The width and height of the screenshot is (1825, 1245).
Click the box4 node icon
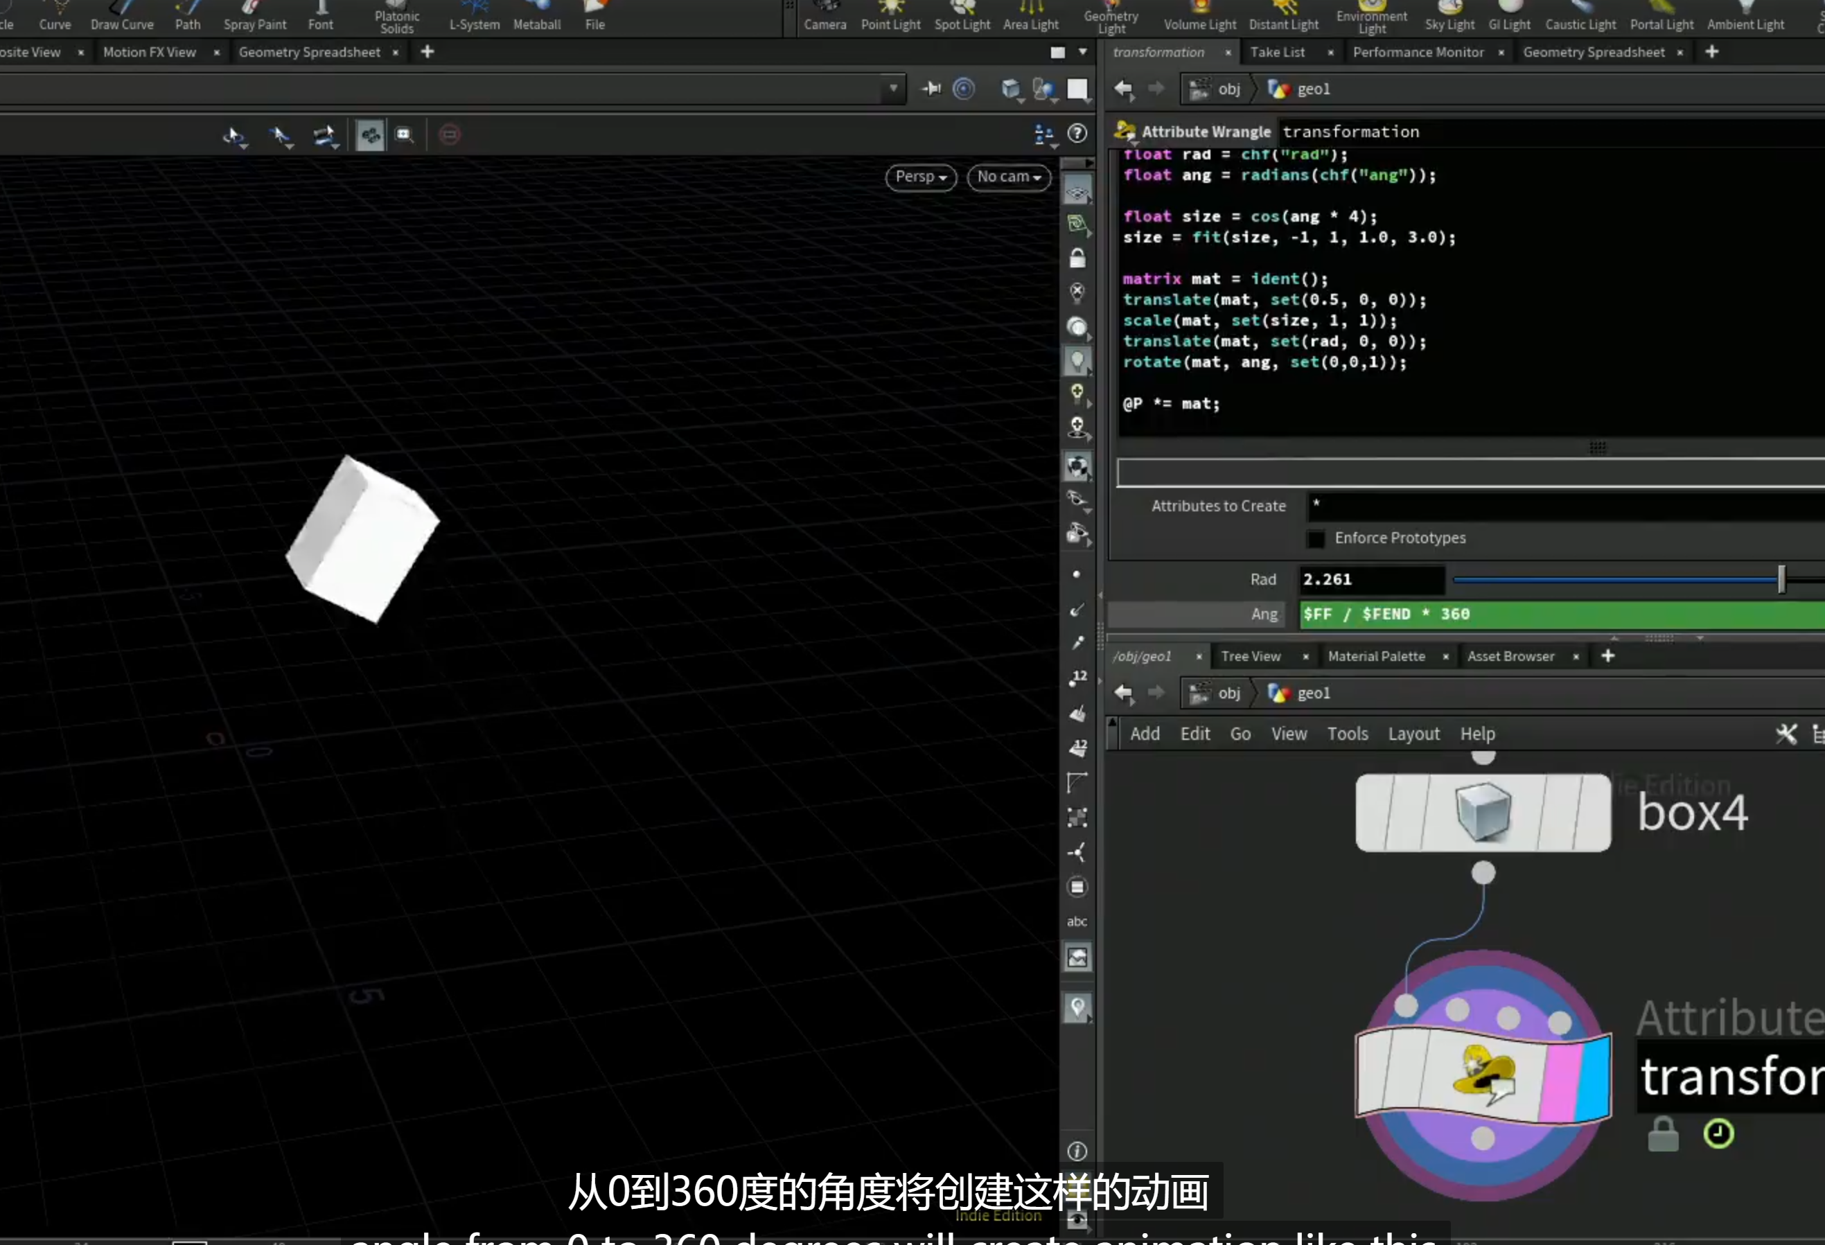(x=1483, y=813)
